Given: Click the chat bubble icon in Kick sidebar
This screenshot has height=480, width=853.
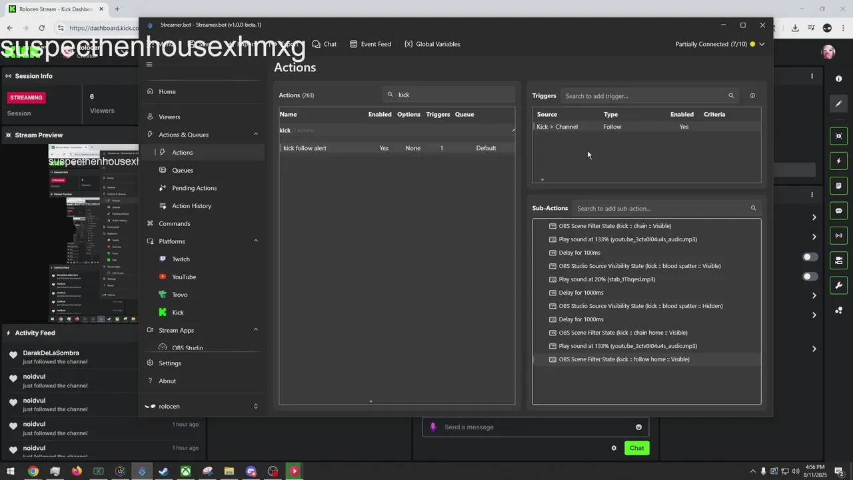Looking at the screenshot, I should (838, 211).
